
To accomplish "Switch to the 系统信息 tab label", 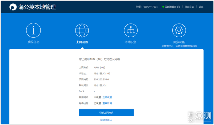I will pos(33,42).
